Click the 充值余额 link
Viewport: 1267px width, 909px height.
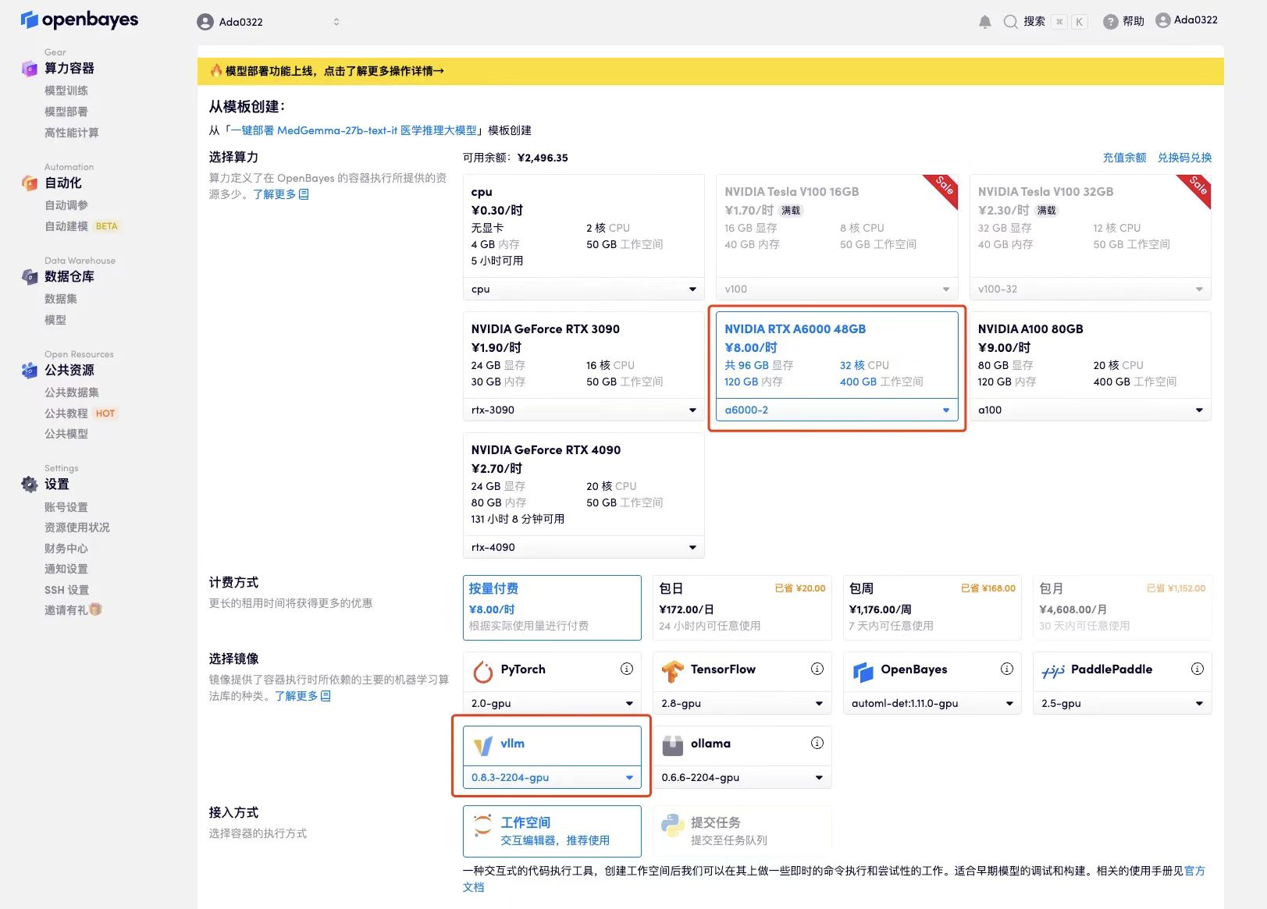pos(1124,158)
